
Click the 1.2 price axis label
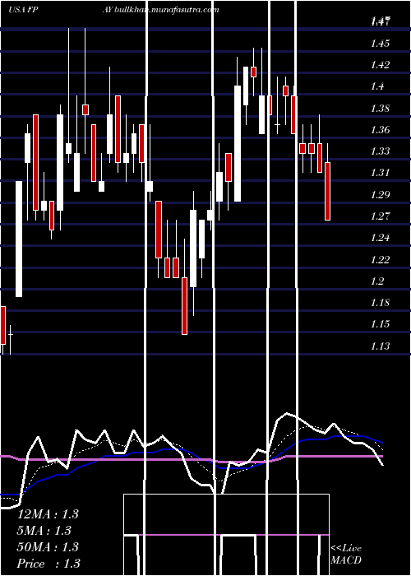[378, 281]
